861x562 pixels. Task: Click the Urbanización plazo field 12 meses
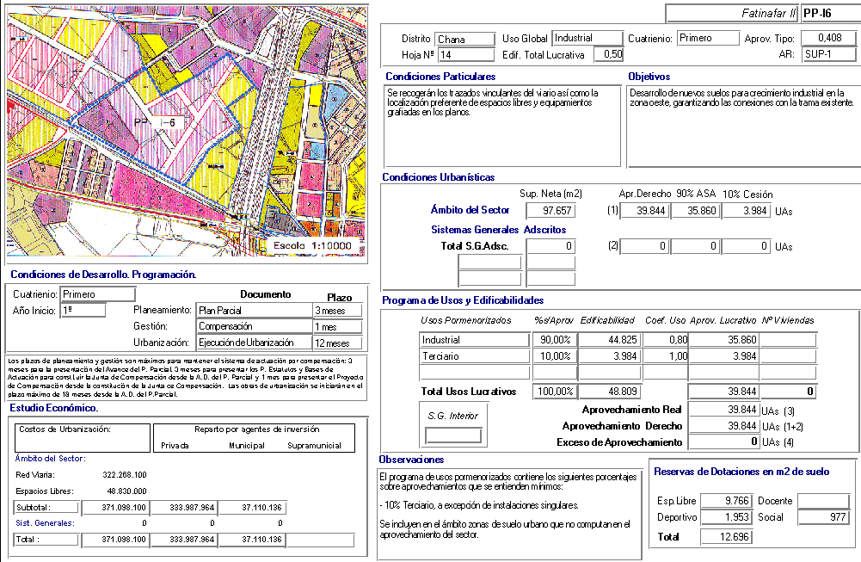pyautogui.click(x=337, y=343)
